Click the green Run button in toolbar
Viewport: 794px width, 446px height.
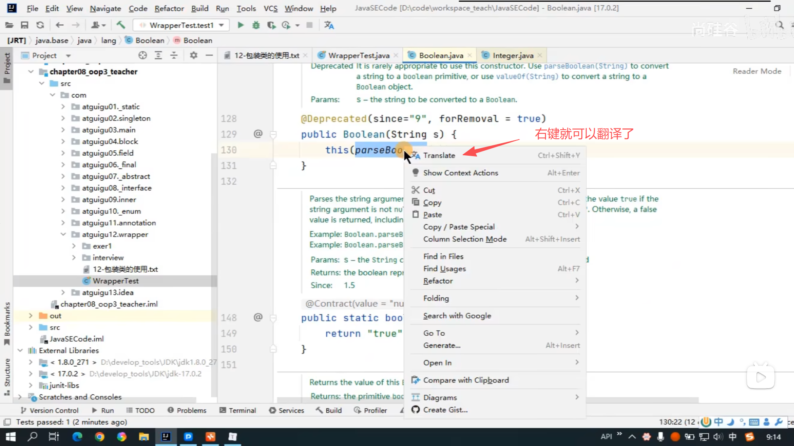coord(240,25)
